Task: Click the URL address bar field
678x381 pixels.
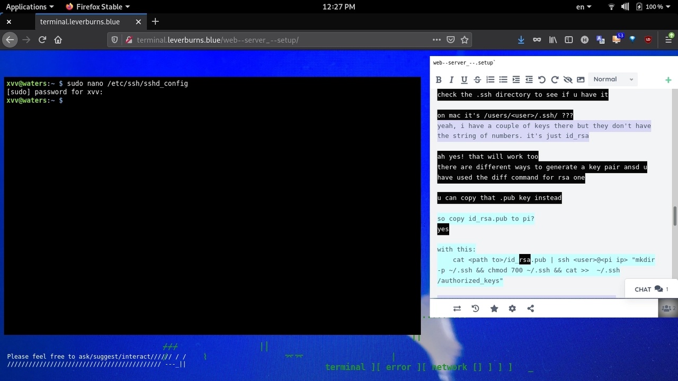Action: point(281,40)
